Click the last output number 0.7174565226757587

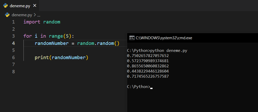tap(148, 76)
